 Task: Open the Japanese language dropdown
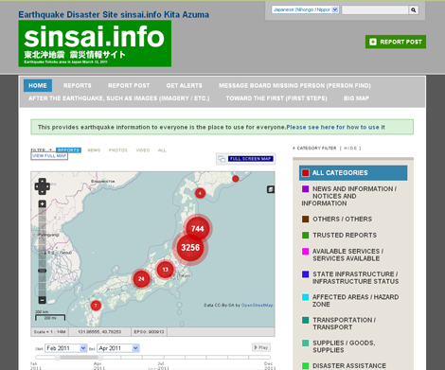coord(305,9)
